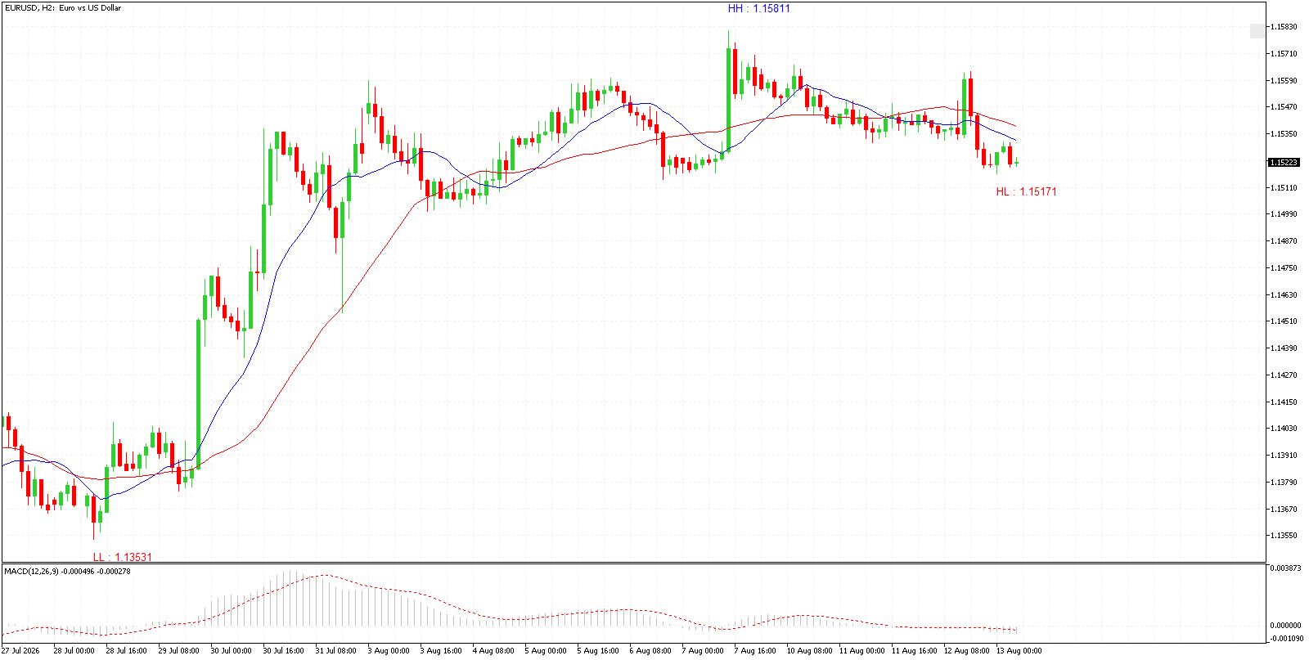
Task: Click price axis value 1.14150
Action: click(x=1284, y=402)
